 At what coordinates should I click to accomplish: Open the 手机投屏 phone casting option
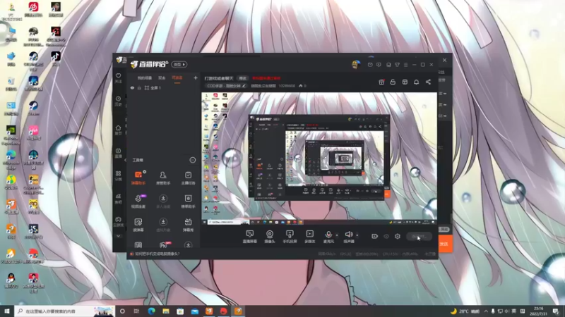click(x=290, y=237)
